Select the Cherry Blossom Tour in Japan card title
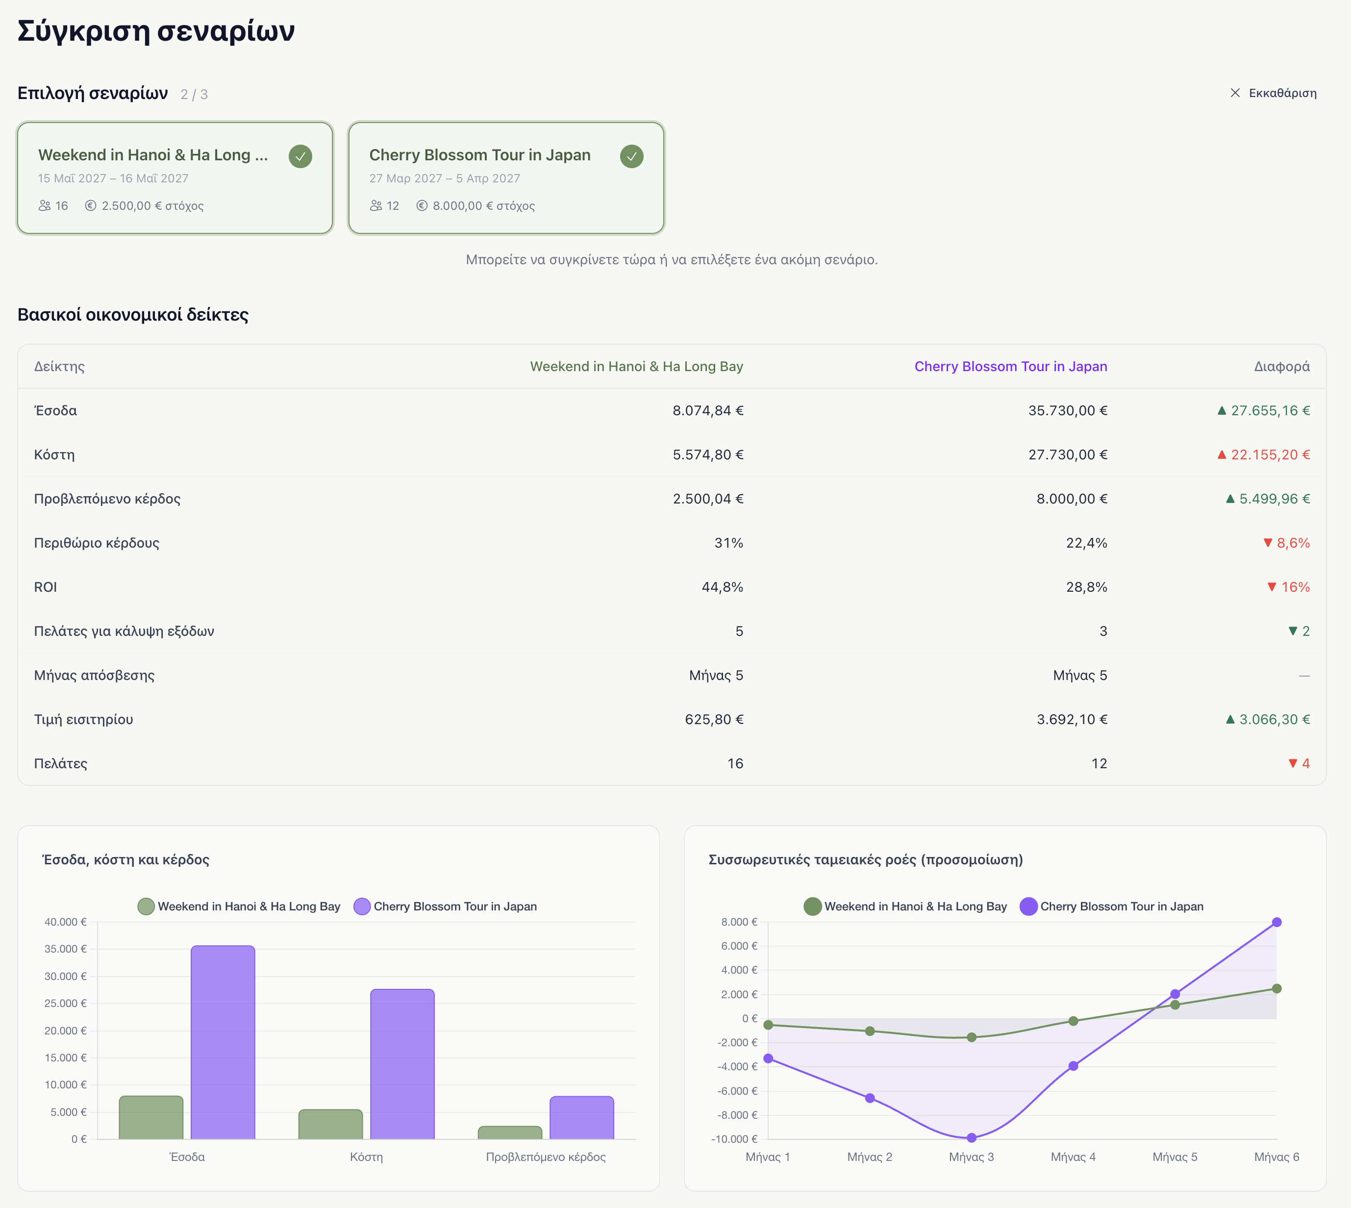This screenshot has width=1351, height=1208. (480, 154)
